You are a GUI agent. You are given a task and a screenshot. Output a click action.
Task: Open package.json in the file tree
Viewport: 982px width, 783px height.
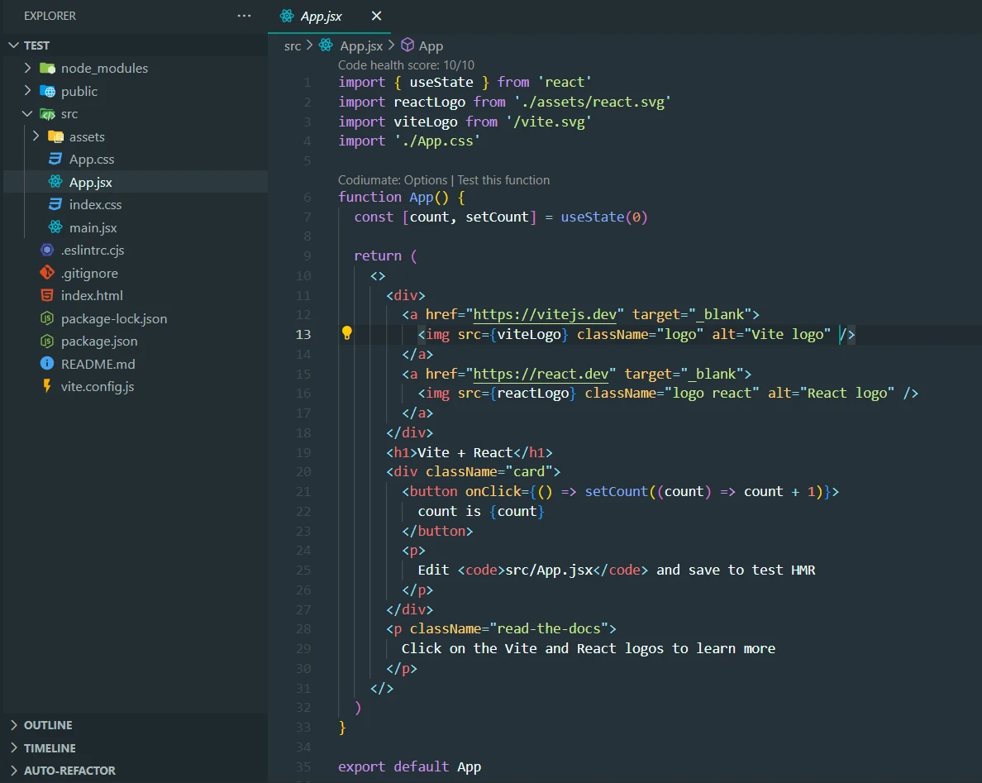click(99, 341)
